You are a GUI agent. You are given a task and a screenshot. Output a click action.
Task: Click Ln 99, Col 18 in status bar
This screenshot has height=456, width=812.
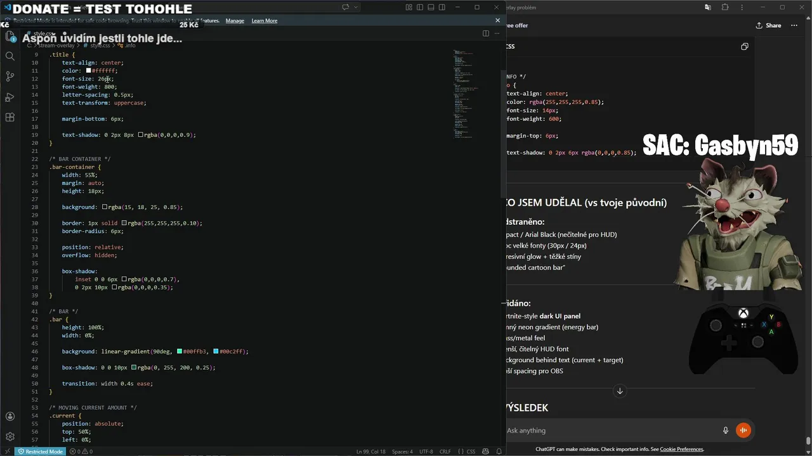click(x=370, y=452)
